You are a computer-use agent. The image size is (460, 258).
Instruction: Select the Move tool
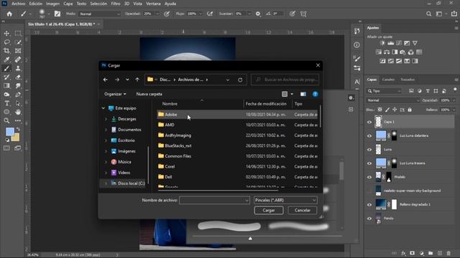click(6, 34)
